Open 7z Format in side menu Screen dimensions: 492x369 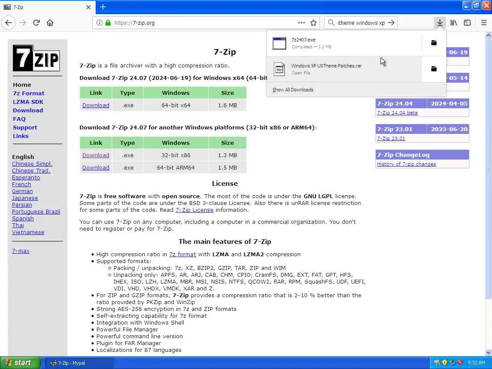point(29,93)
